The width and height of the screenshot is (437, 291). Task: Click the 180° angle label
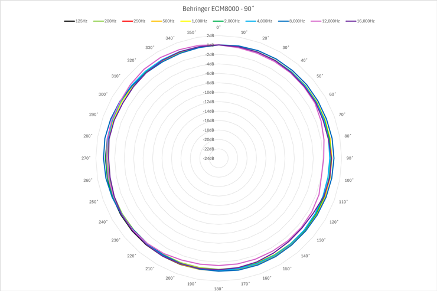tap(218, 289)
